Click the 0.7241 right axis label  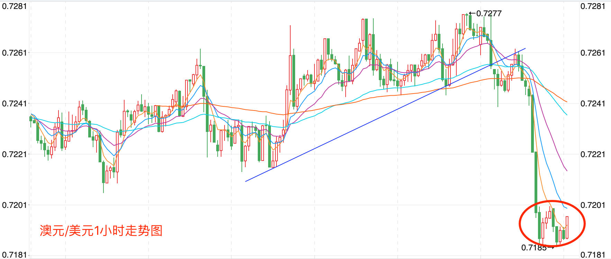point(593,104)
